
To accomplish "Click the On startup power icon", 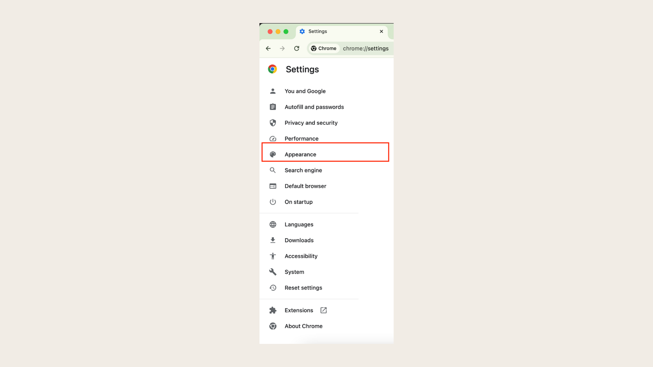I will pyautogui.click(x=273, y=202).
